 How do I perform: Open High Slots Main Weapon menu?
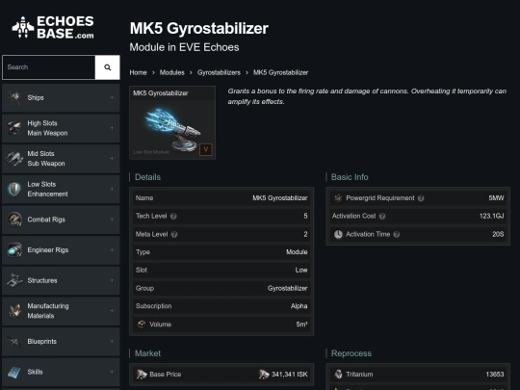pos(61,128)
